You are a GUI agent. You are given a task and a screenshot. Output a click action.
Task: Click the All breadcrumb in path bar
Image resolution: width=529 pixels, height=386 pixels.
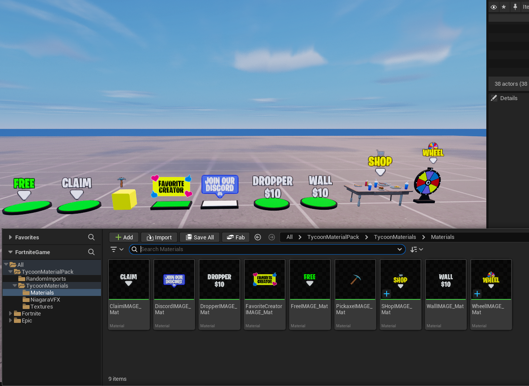coord(290,237)
